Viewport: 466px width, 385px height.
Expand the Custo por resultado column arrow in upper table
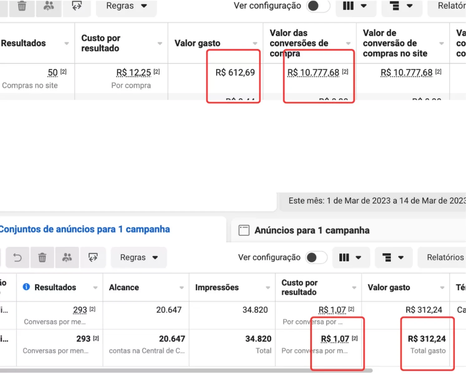(160, 43)
